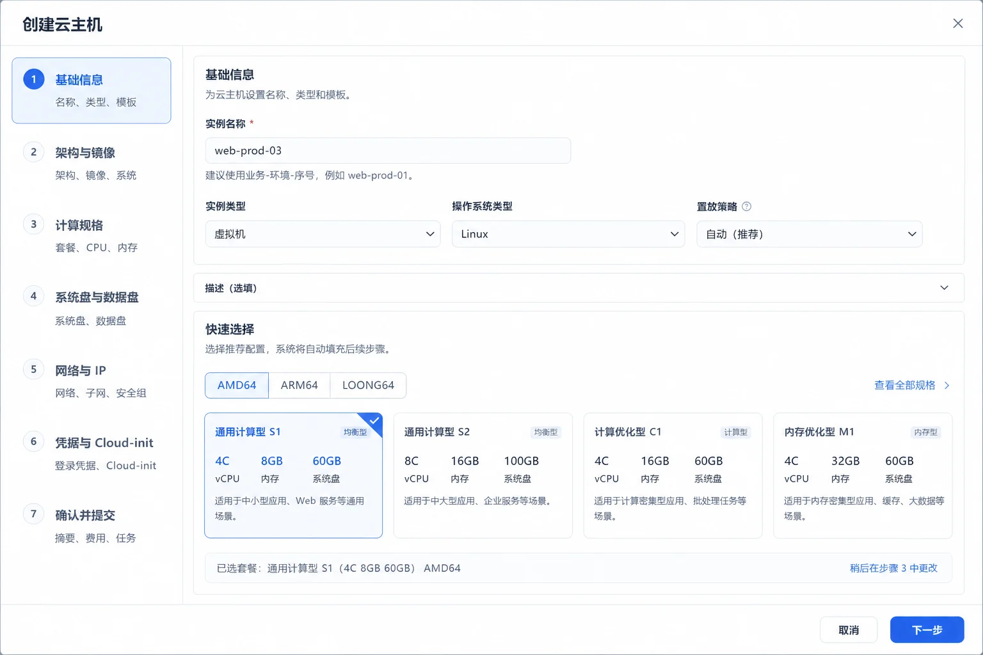Open the 实例类型 dropdown showing 虚拟机

click(x=323, y=234)
